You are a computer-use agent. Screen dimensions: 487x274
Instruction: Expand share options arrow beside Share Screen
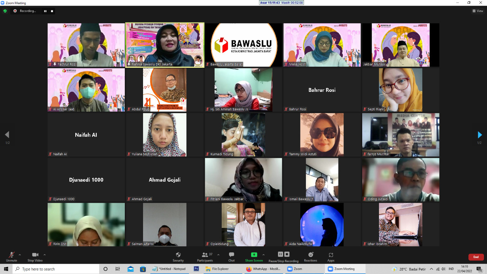point(263,255)
